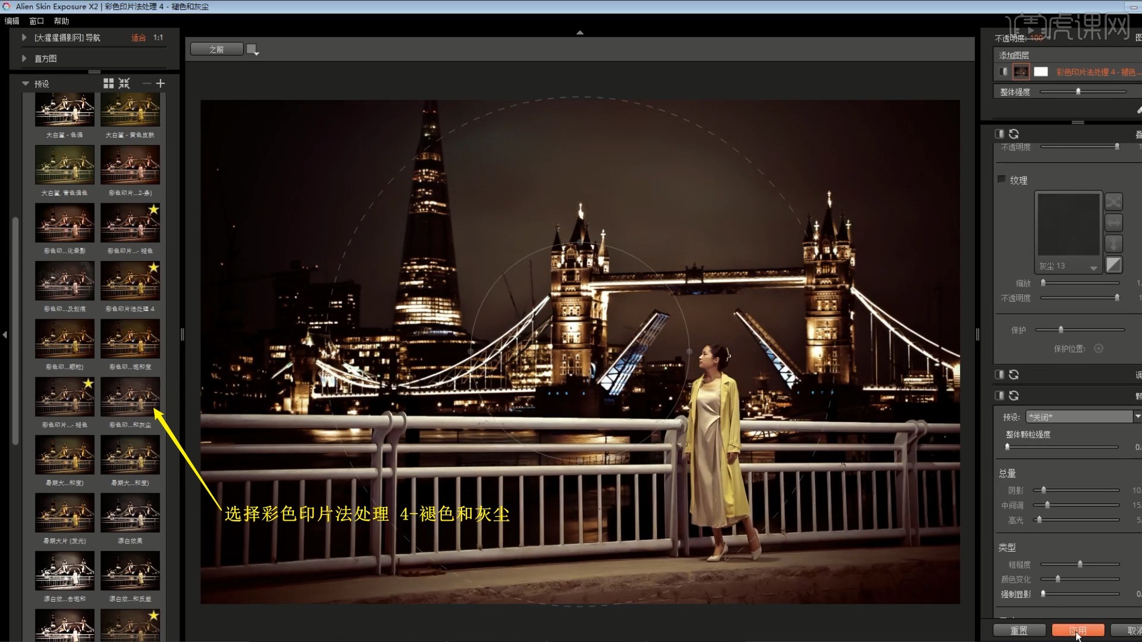Click the texture randomize shuffle icon
The image size is (1142, 642).
tap(1113, 202)
